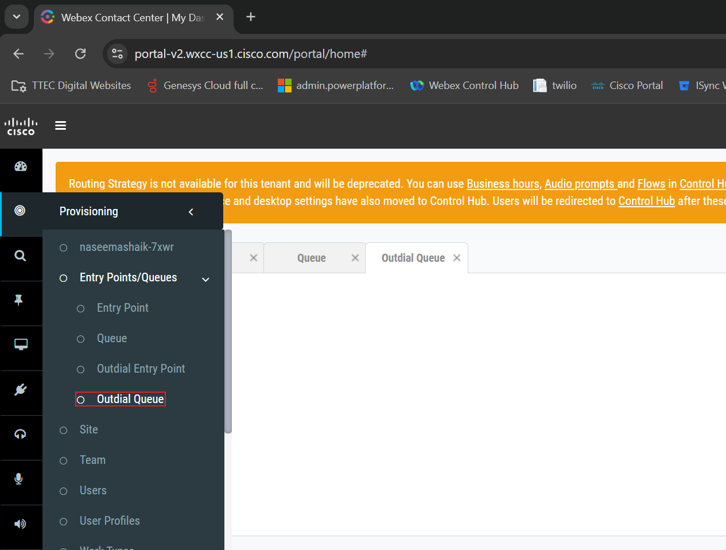The width and height of the screenshot is (726, 550).
Task: Click the pushpin icon in sidebar
Action: (x=19, y=300)
